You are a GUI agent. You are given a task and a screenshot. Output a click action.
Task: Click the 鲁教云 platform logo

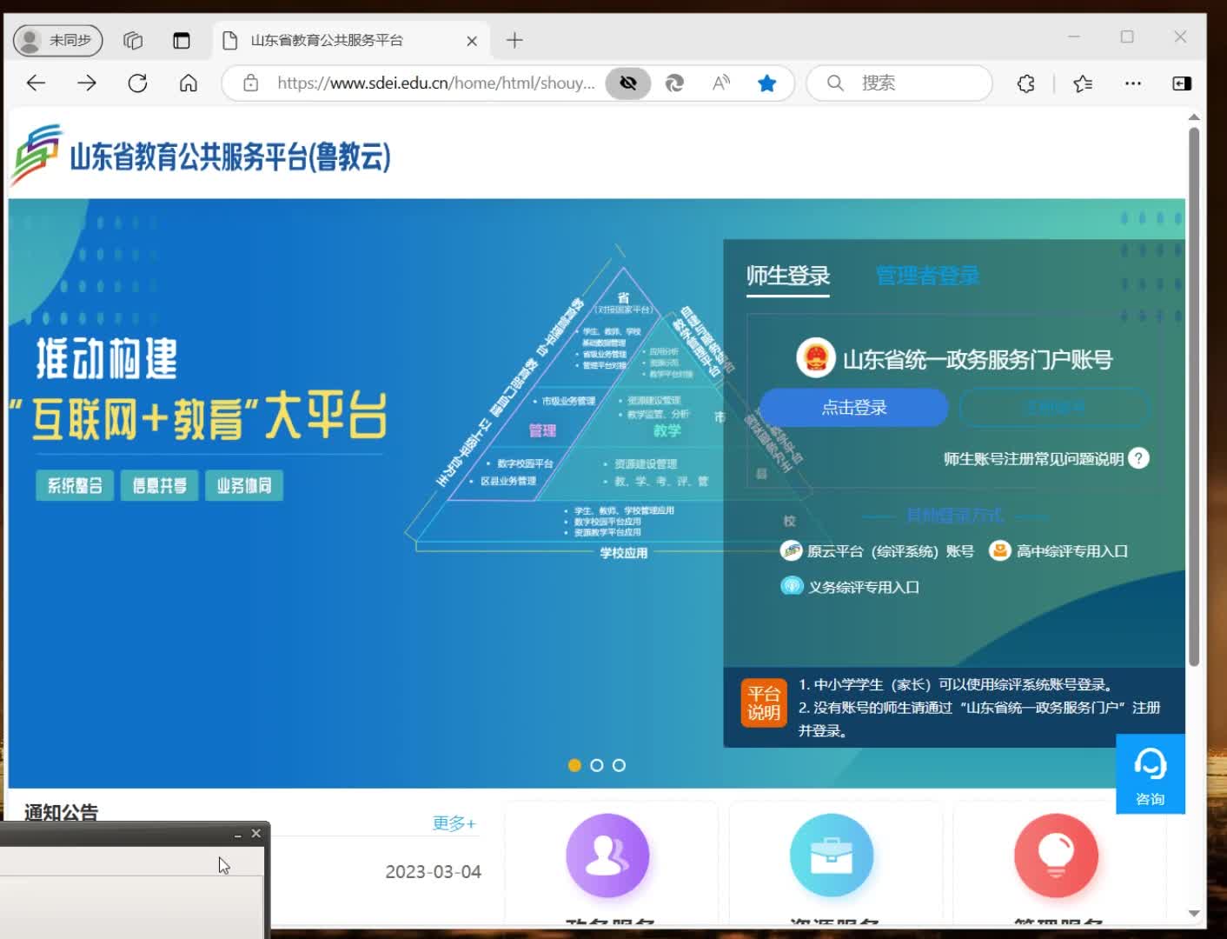(202, 156)
